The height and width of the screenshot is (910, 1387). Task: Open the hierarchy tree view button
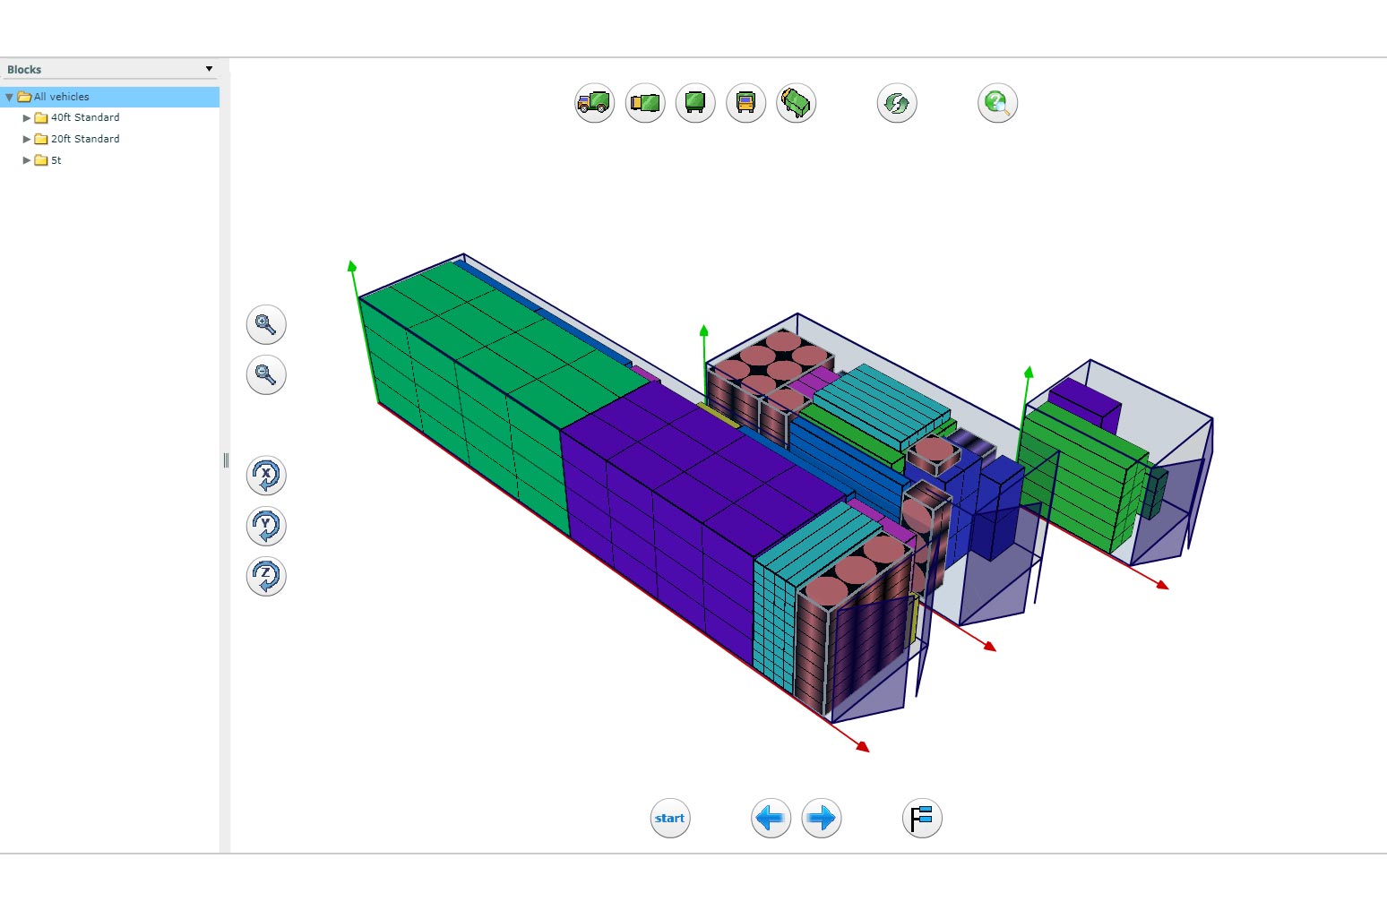coord(922,818)
